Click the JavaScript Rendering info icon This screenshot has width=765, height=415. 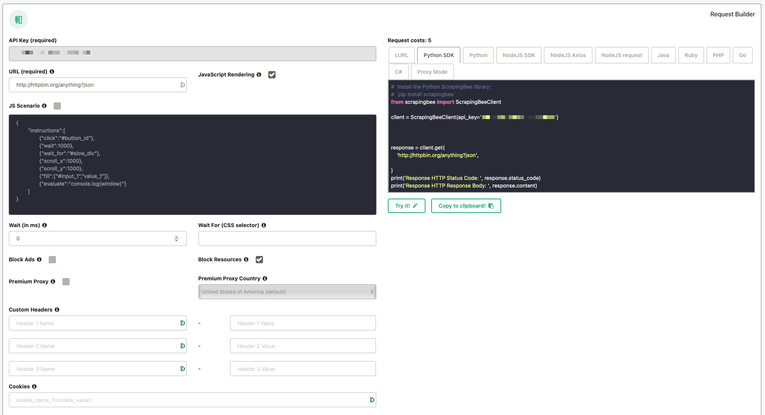[x=259, y=75]
